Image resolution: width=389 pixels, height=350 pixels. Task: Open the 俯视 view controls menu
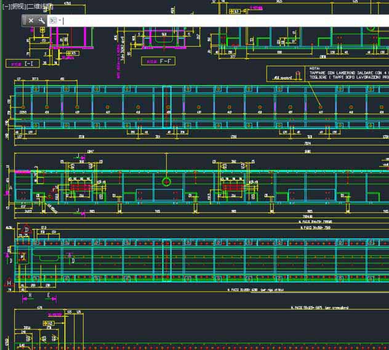coord(18,6)
